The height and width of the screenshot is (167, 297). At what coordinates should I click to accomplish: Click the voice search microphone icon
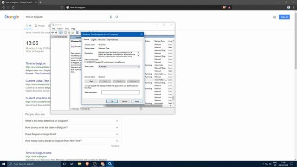[111, 17]
